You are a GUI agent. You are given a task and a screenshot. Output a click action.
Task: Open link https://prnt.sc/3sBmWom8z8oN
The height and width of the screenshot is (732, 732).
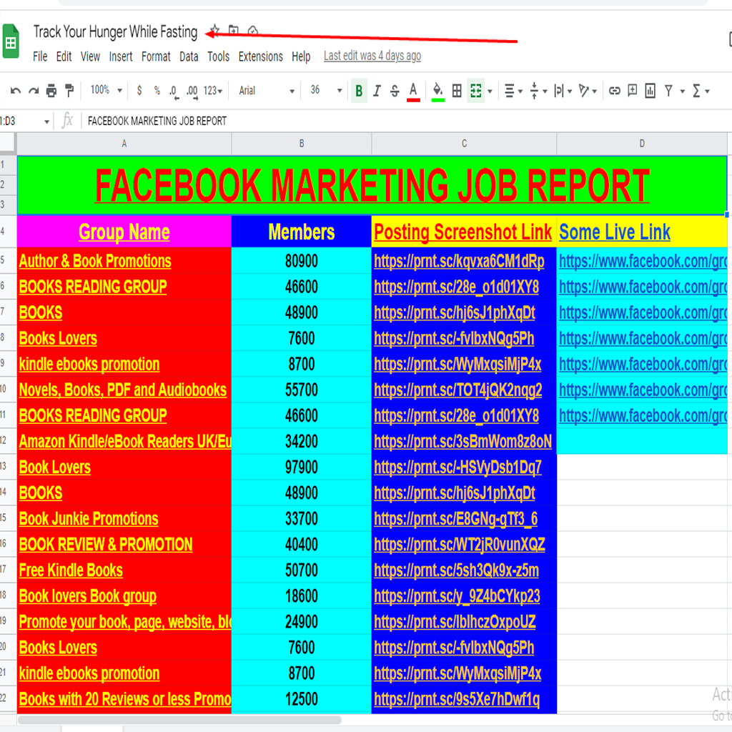point(463,442)
